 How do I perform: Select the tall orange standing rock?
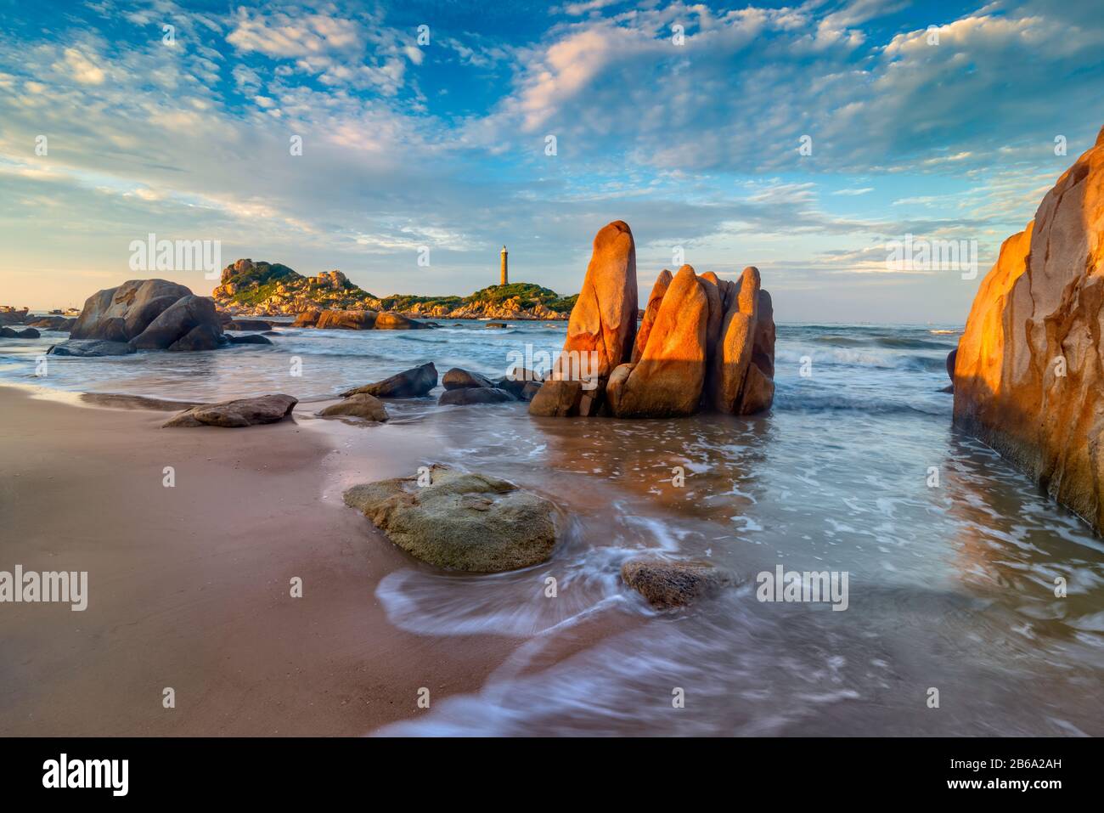(603, 299)
